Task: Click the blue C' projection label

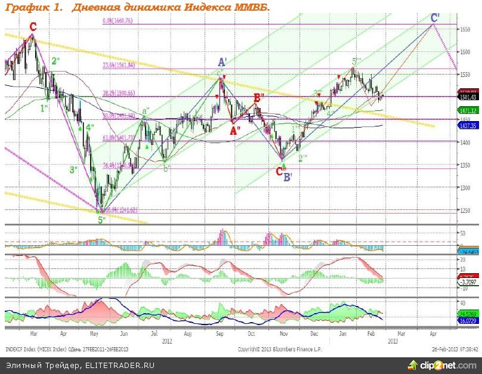Action: point(436,17)
